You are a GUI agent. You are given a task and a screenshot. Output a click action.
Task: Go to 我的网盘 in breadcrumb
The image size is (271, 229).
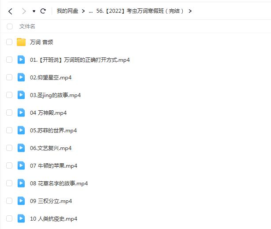click(x=67, y=11)
